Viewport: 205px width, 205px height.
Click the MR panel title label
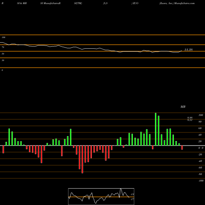[183, 107]
